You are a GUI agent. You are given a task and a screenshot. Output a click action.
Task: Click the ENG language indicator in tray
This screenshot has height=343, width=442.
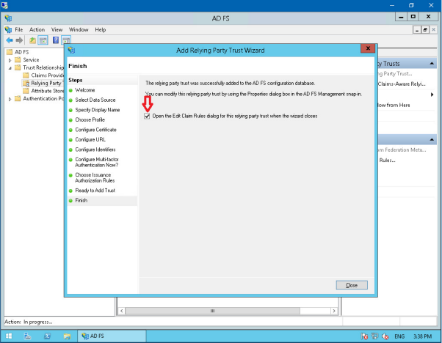coord(399,336)
